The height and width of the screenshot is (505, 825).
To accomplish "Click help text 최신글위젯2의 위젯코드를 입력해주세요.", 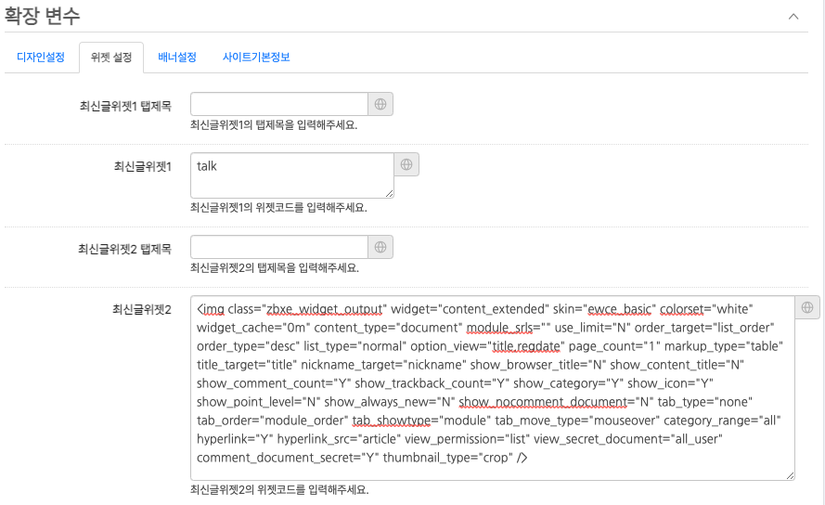I will click(279, 490).
